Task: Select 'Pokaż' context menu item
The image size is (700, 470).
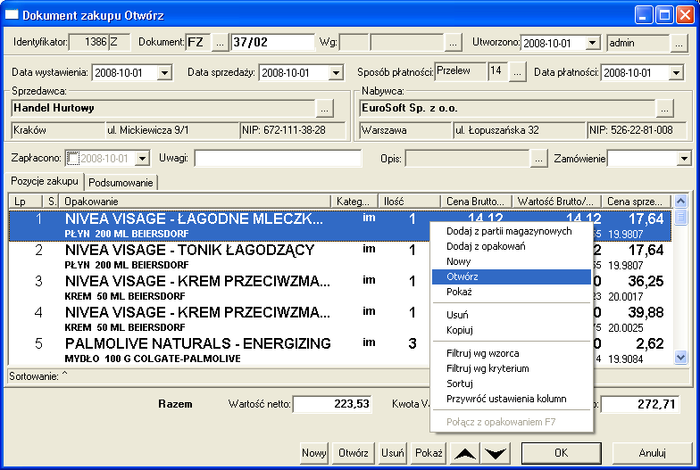Action: click(x=512, y=292)
